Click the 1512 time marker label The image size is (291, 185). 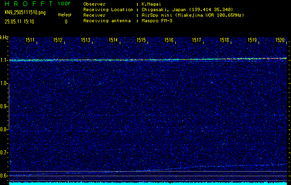click(x=58, y=40)
